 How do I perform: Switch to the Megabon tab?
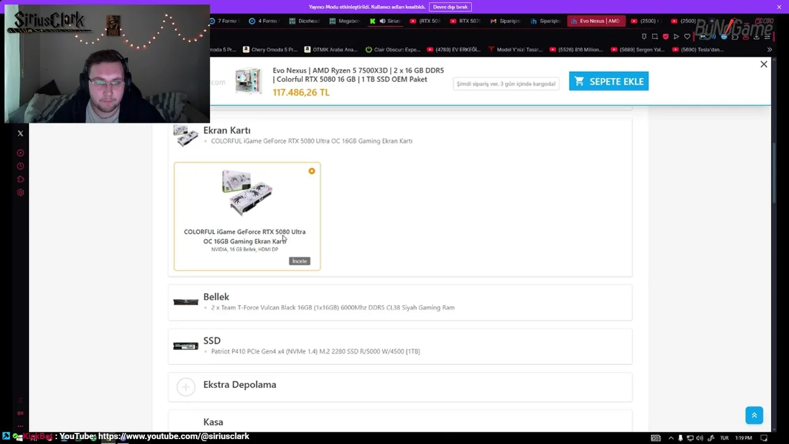[x=344, y=21]
